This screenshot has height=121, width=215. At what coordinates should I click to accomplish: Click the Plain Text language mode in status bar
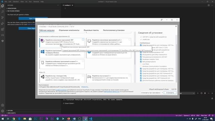click(204, 116)
